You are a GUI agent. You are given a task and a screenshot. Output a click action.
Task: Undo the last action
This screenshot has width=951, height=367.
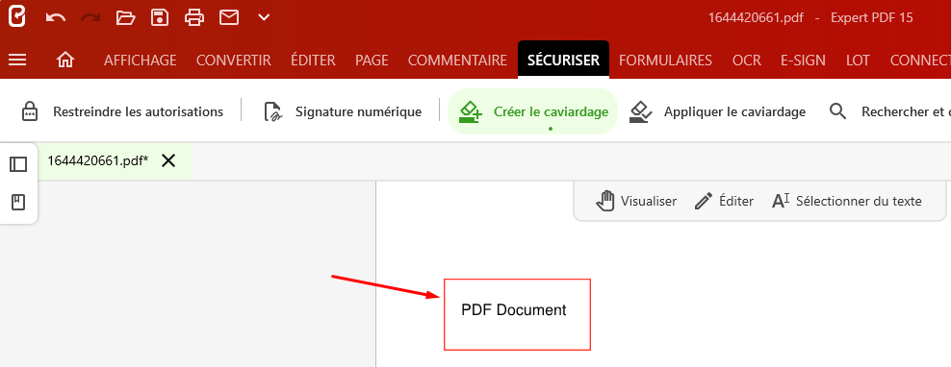[x=56, y=17]
